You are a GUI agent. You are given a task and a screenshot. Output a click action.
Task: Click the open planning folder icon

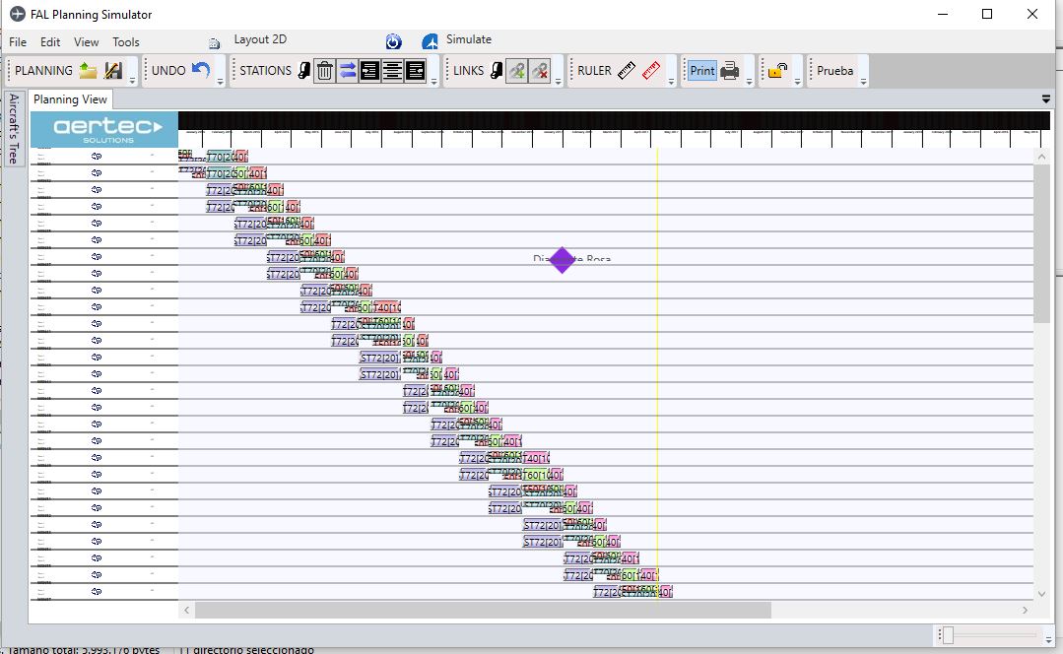click(x=89, y=71)
